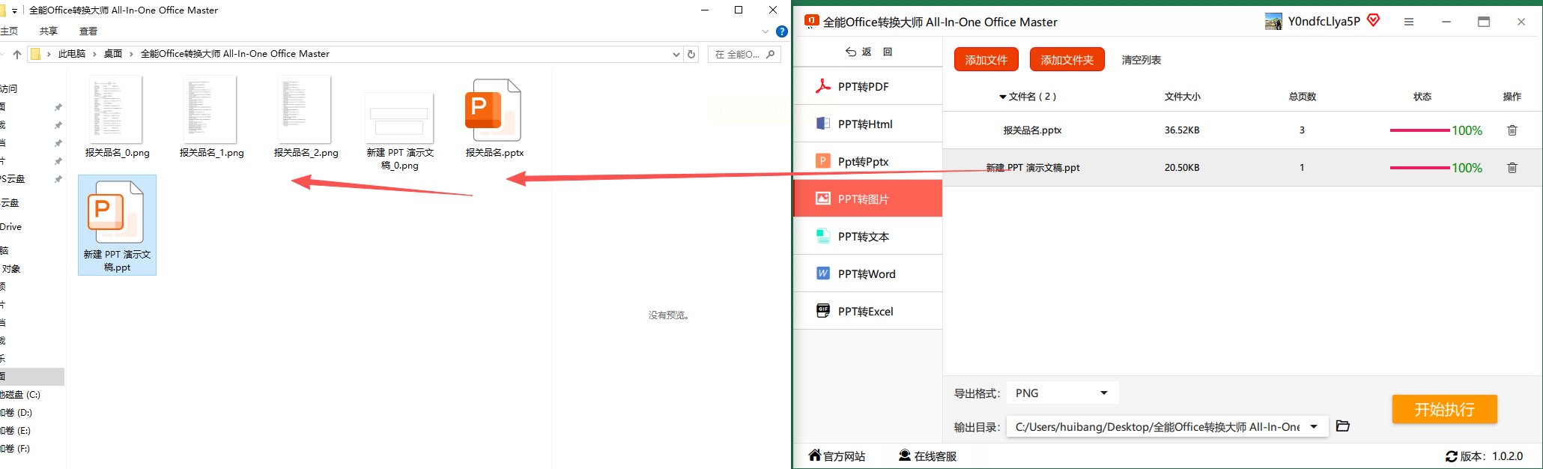Open the 导出格式 PNG dropdown
This screenshot has width=1543, height=469.
[x=1062, y=393]
